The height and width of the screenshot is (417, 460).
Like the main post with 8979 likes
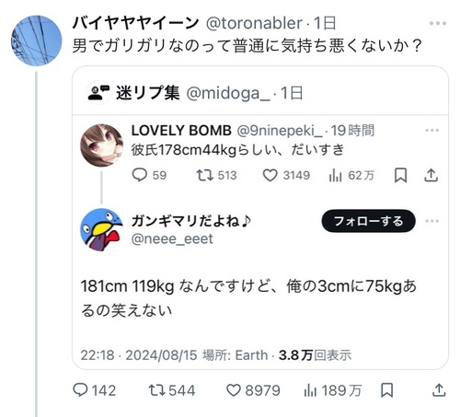point(234,390)
